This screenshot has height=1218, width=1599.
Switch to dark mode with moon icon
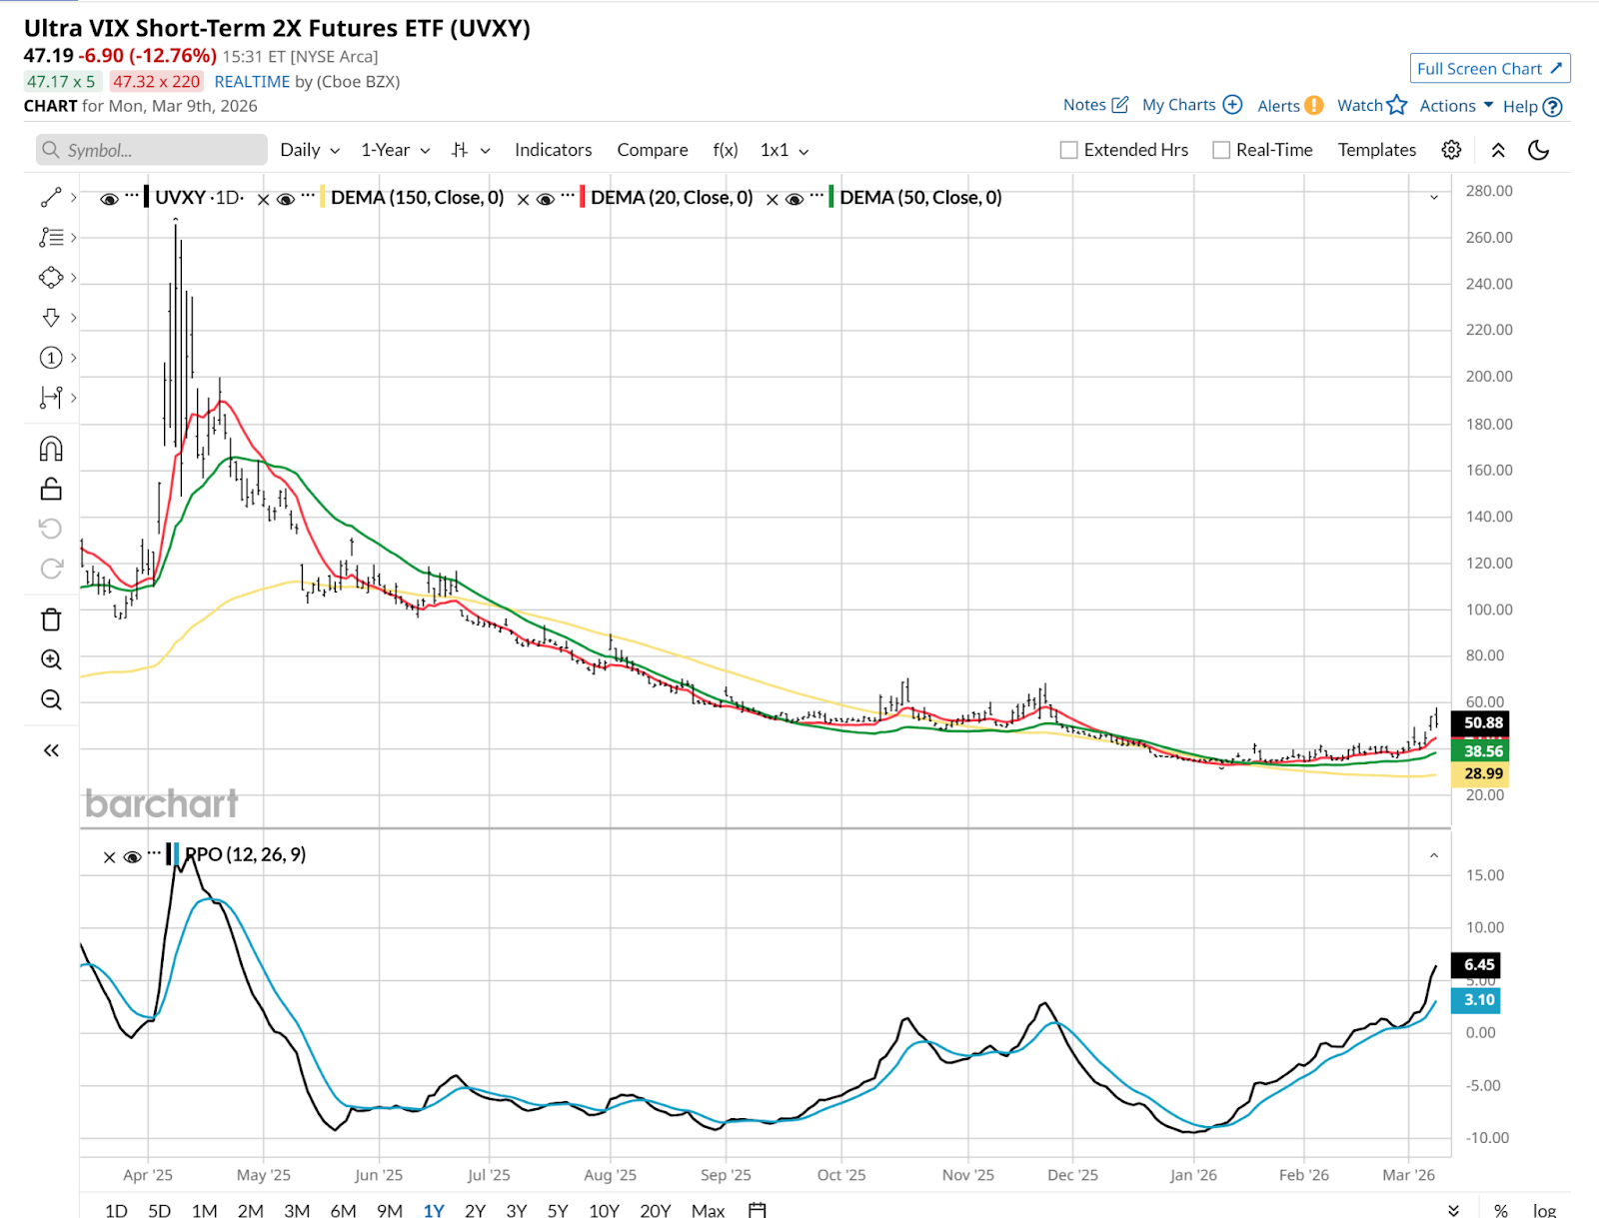pos(1539,150)
